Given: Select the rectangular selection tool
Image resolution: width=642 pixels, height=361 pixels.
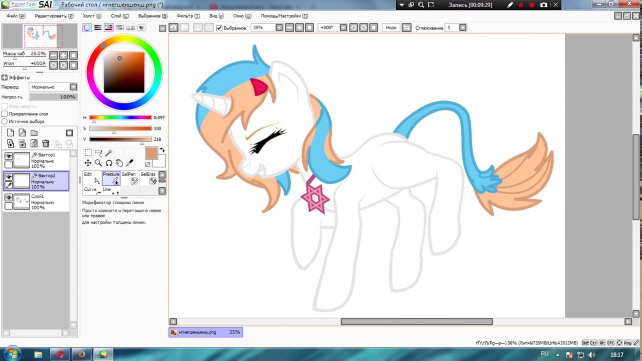Looking at the screenshot, I should click(88, 152).
